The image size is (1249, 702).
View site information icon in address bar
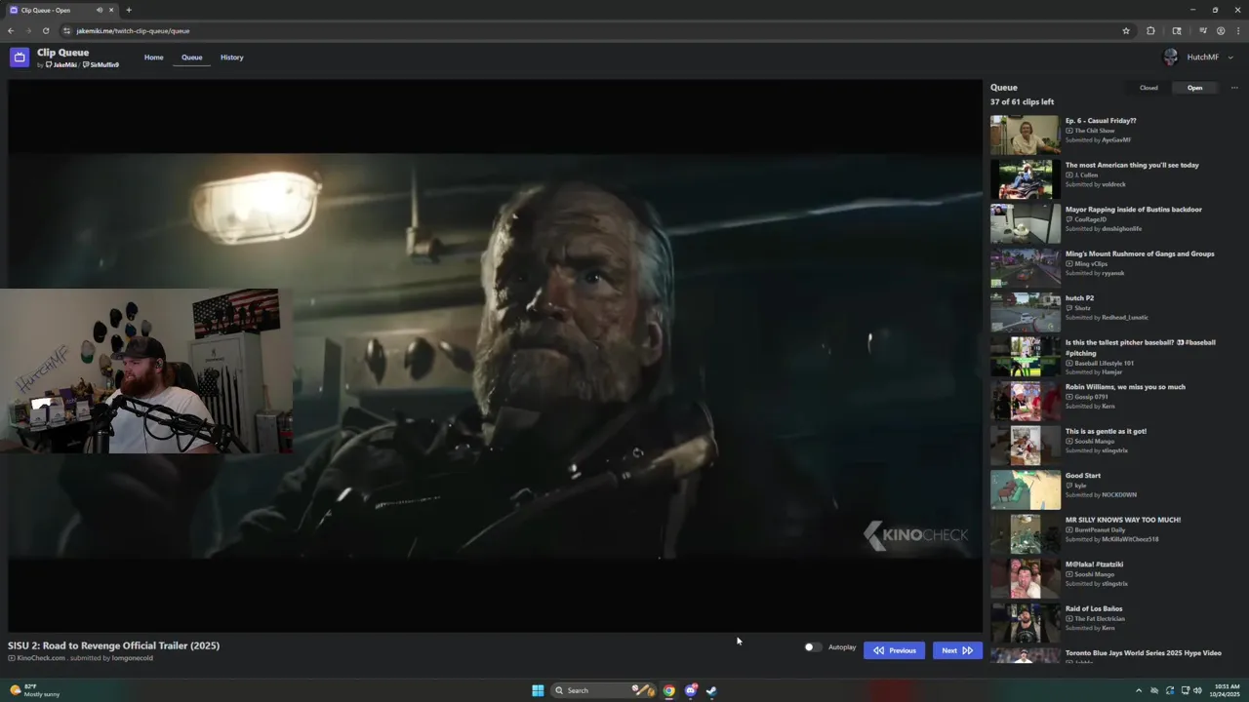(66, 30)
